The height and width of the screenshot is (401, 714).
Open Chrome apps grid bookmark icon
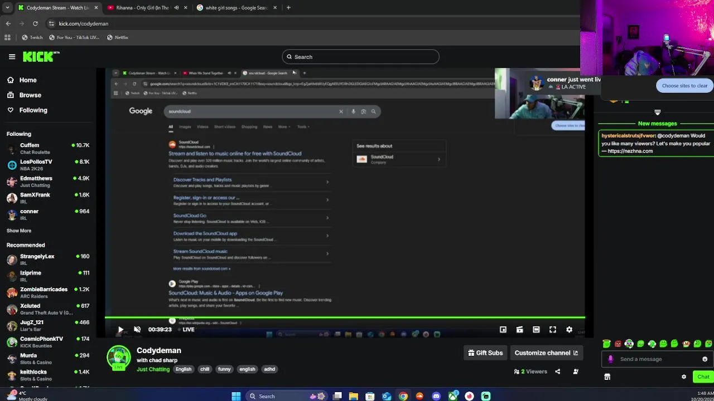tap(7, 37)
